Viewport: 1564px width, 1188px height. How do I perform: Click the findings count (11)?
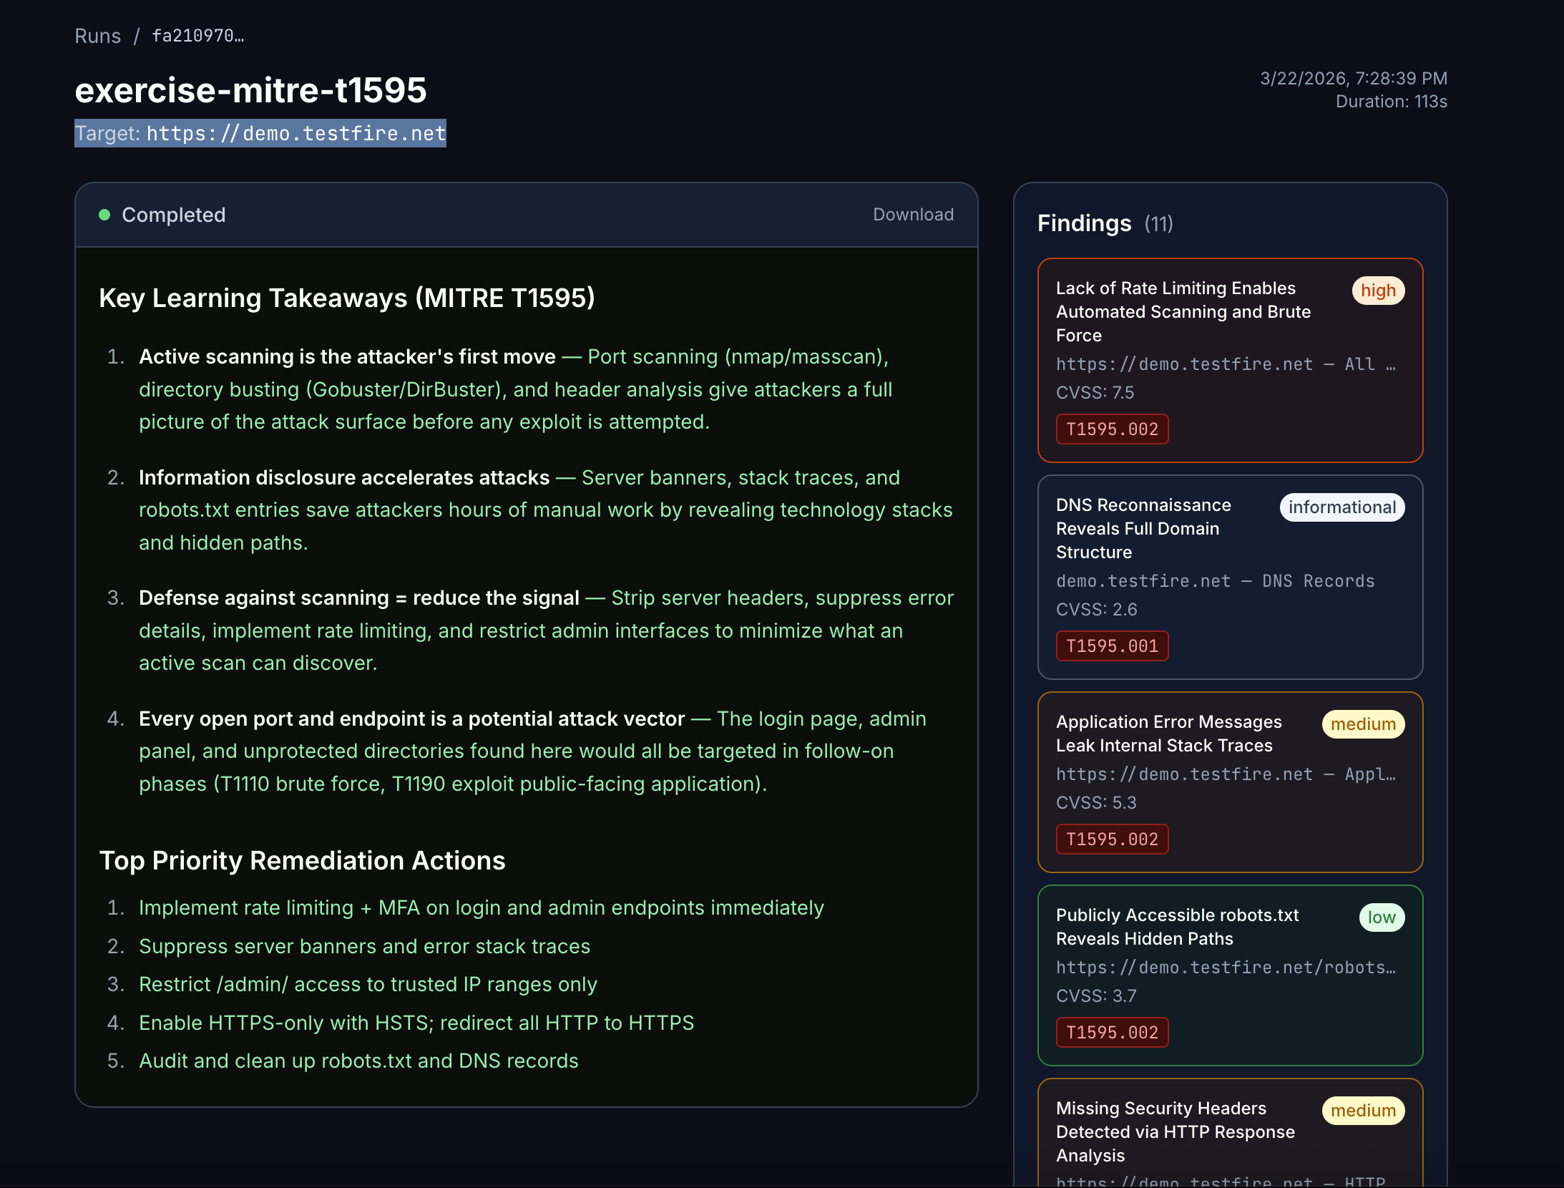click(x=1158, y=224)
